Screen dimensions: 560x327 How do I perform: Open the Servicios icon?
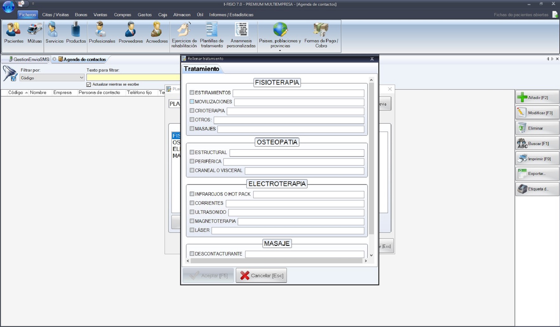click(54, 33)
